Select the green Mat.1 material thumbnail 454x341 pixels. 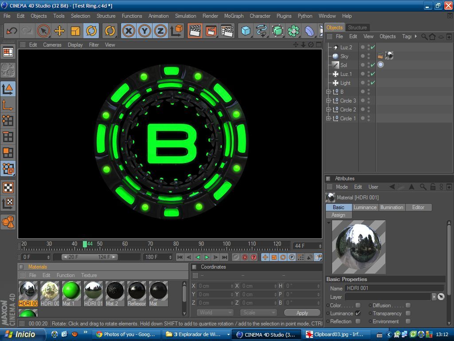click(x=71, y=293)
